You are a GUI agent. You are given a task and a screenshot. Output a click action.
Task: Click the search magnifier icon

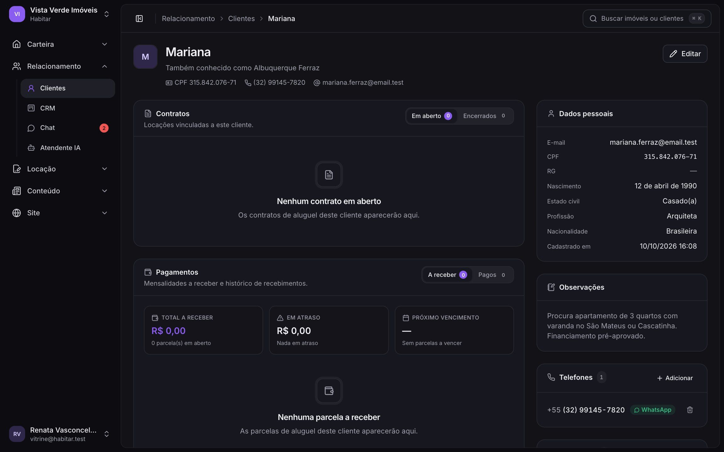(x=593, y=19)
